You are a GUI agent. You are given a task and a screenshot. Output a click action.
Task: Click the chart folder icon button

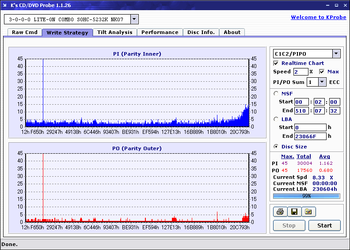(308, 212)
